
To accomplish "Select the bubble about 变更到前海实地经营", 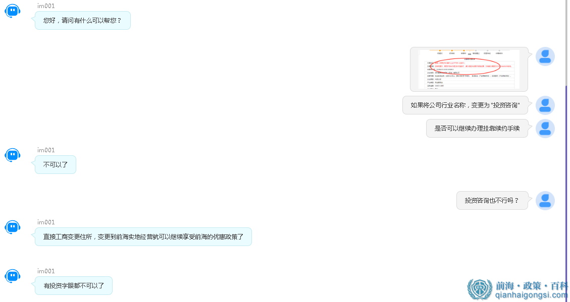I will coord(143,236).
